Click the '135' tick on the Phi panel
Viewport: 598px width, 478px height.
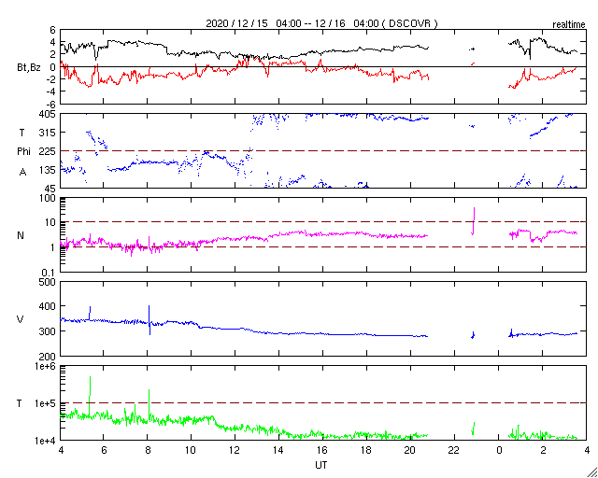(48, 170)
